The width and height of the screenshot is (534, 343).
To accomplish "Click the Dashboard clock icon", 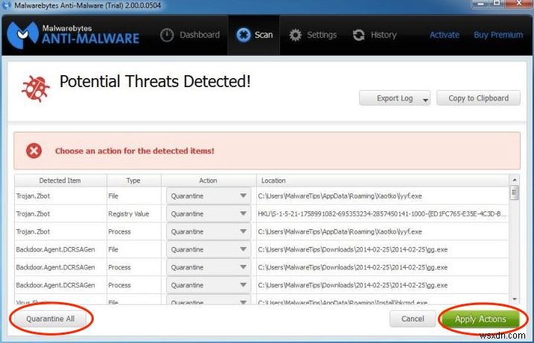I will coord(168,35).
